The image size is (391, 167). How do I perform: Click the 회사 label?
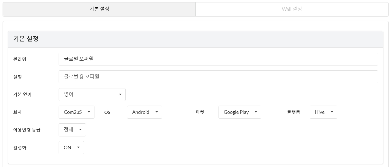(x=18, y=112)
